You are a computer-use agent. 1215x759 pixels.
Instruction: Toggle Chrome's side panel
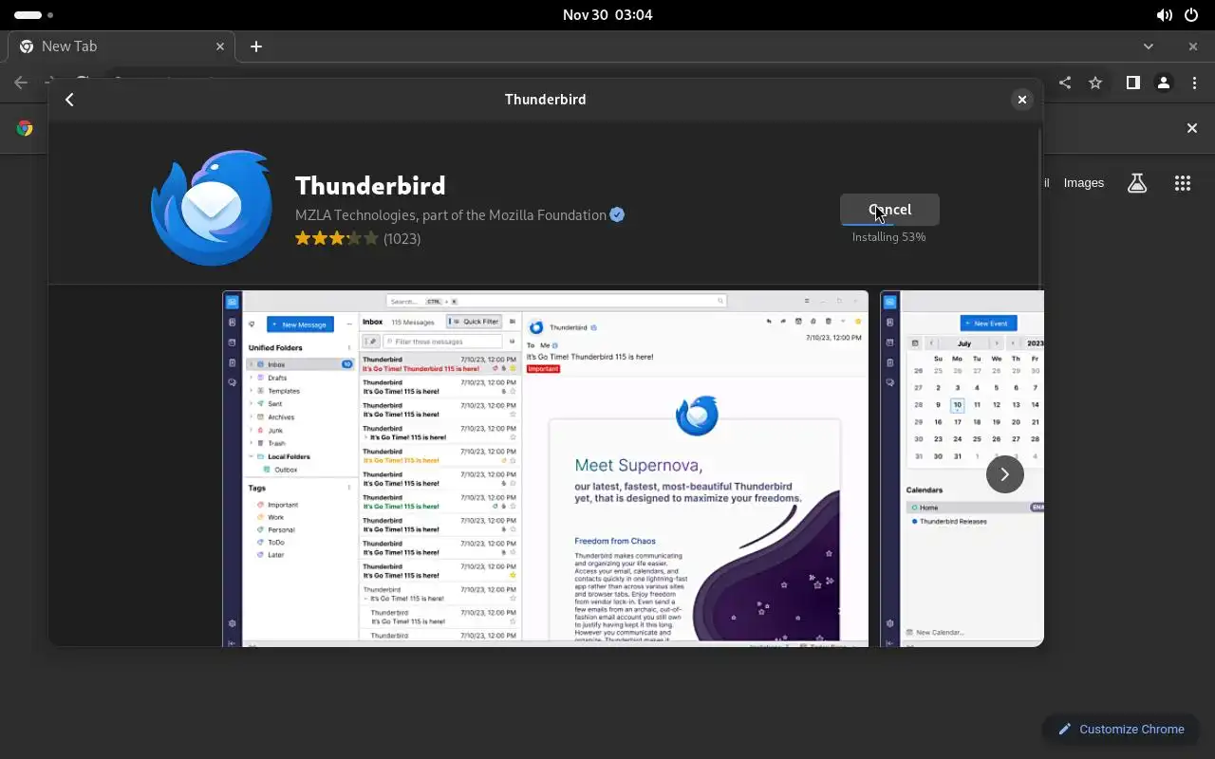tap(1132, 83)
